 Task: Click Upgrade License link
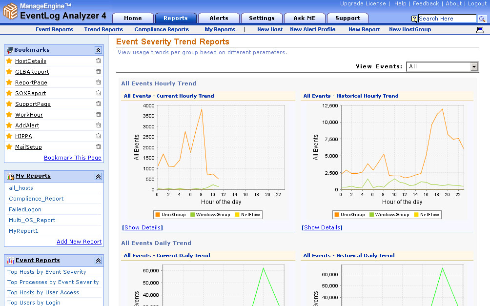pos(363,3)
